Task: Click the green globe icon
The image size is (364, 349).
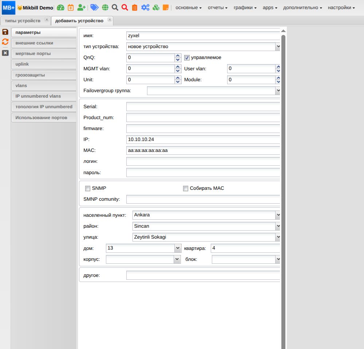Action: pos(105,8)
